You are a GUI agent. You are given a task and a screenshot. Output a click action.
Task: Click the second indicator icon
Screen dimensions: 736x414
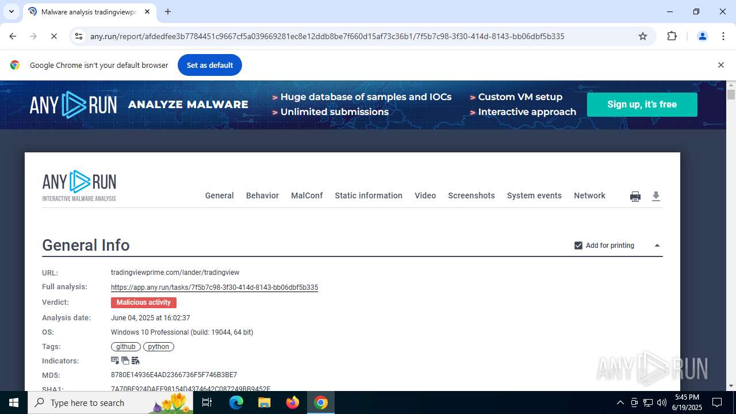click(125, 361)
